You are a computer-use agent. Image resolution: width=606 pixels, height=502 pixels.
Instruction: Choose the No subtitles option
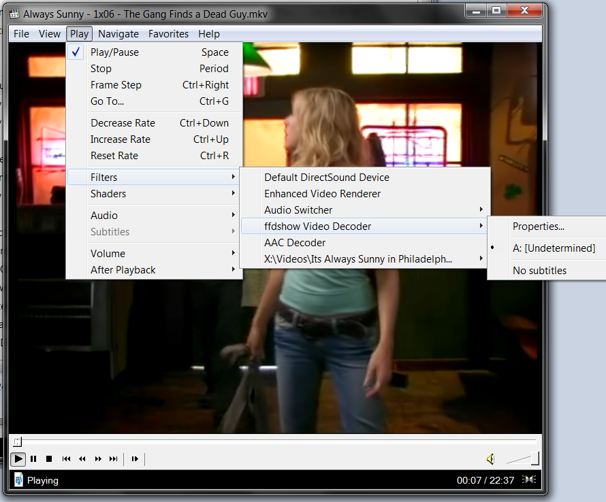pyautogui.click(x=539, y=271)
